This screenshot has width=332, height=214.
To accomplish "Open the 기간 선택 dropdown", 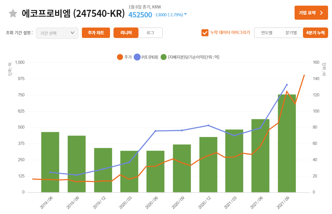I will pos(57,33).
